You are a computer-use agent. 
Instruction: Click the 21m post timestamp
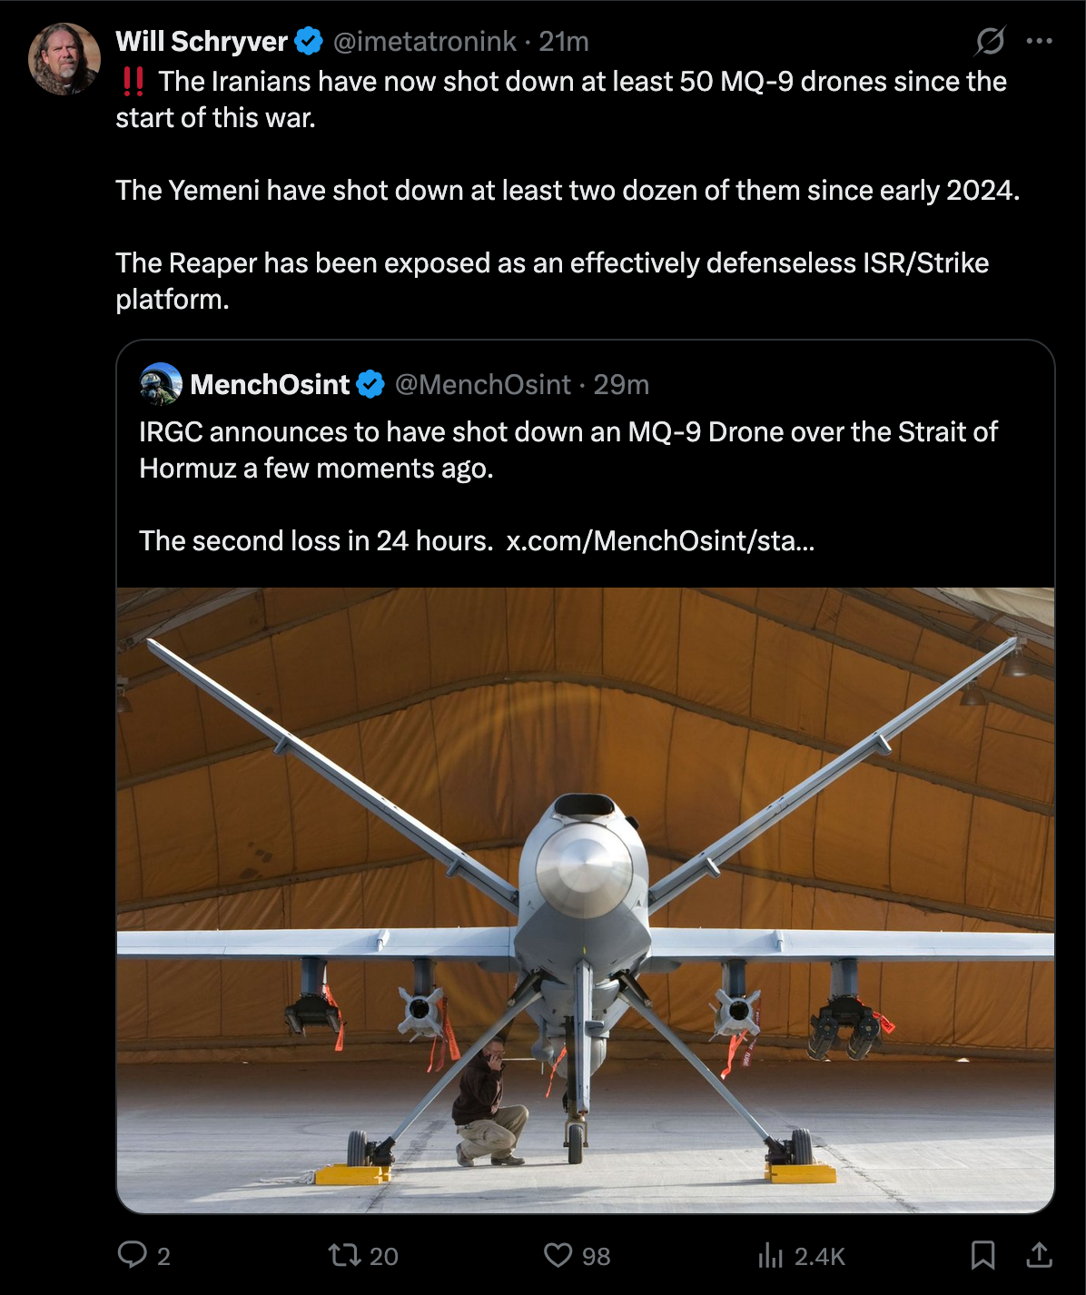click(564, 41)
